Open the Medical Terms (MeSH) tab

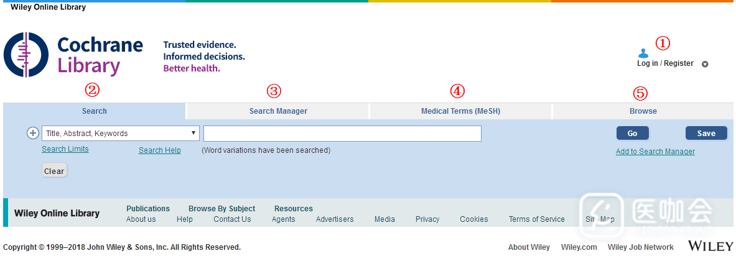tap(460, 111)
